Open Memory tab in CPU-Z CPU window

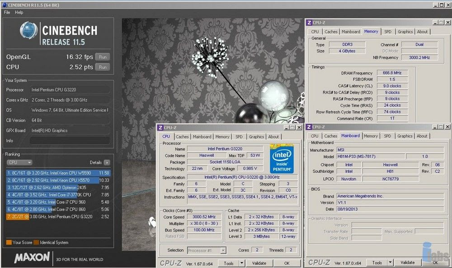tap(222, 137)
